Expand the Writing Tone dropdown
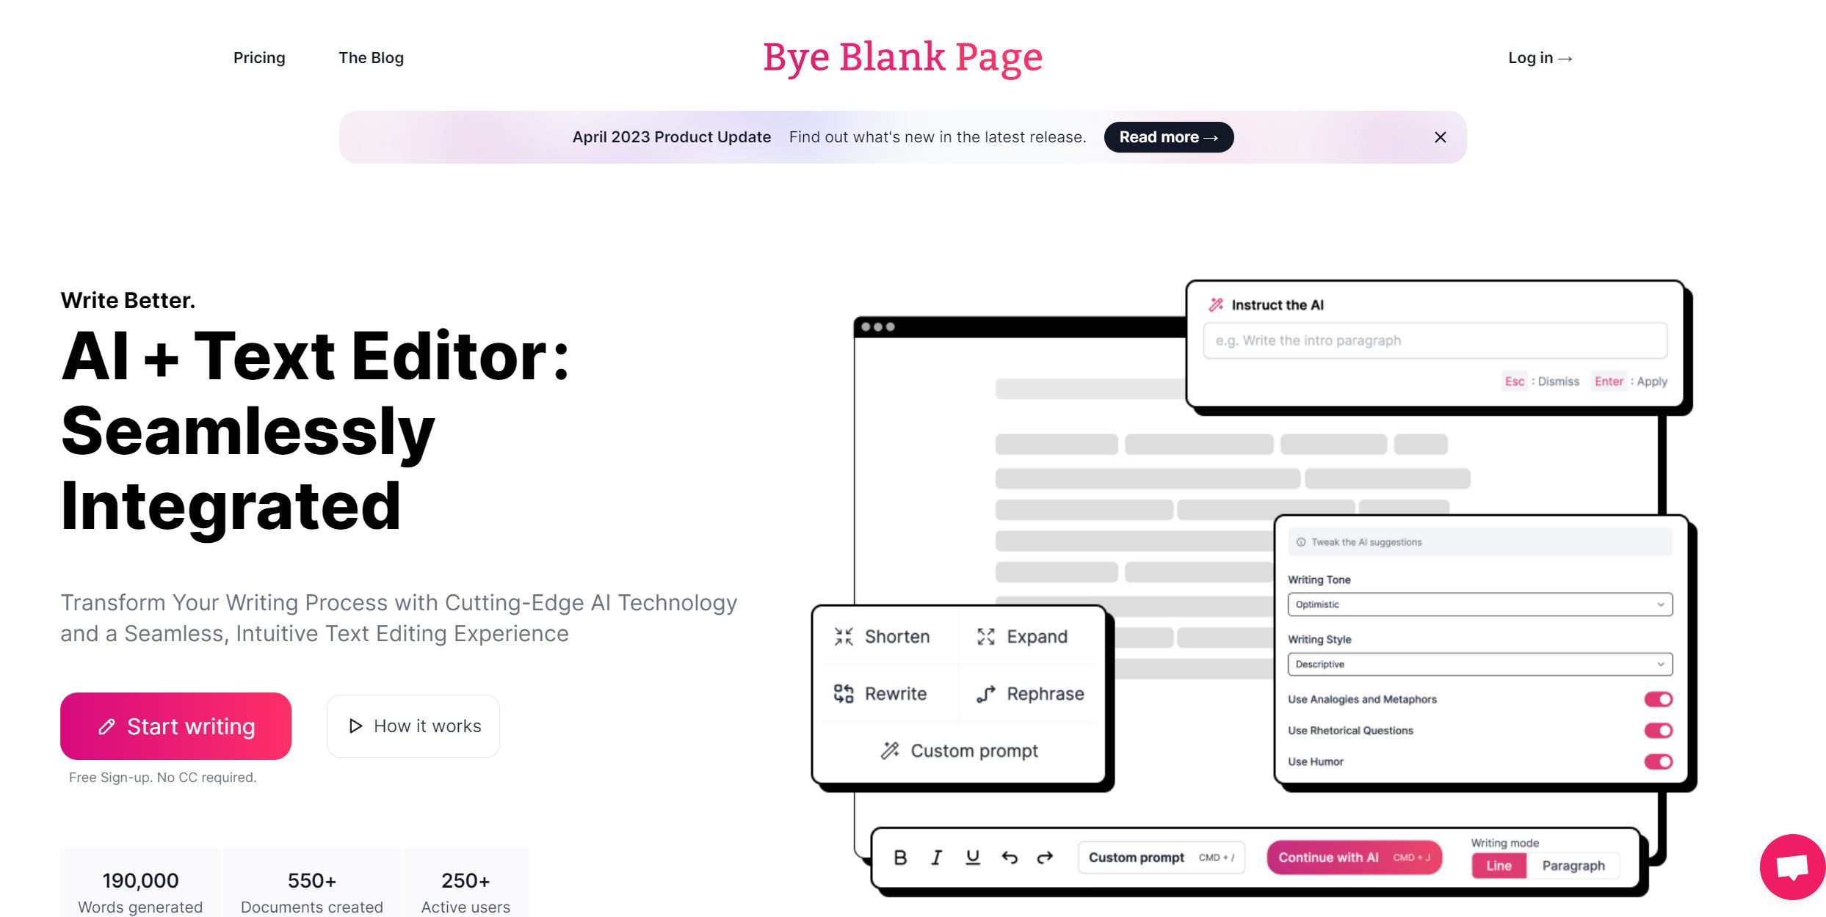The image size is (1826, 917). tap(1479, 604)
